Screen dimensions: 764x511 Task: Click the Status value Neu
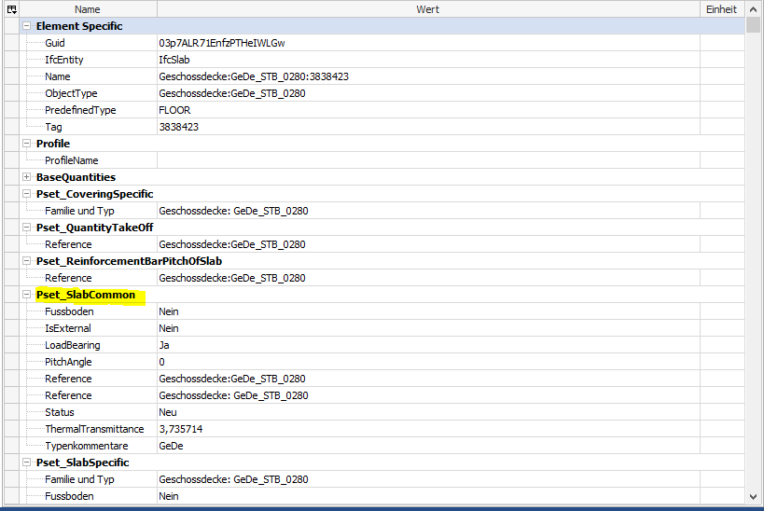[168, 412]
